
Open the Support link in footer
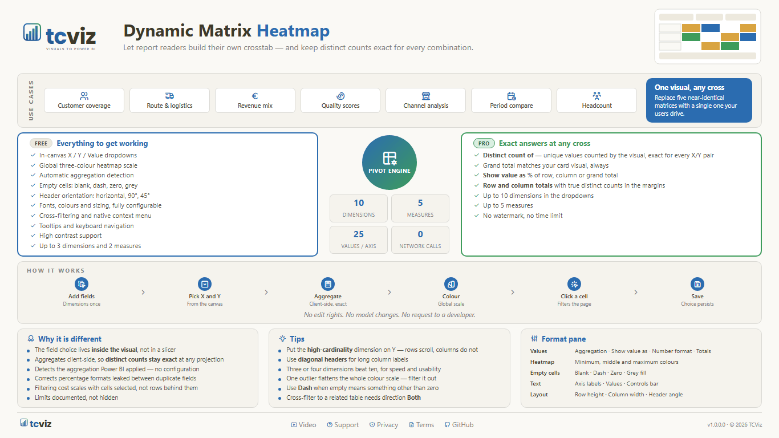tap(343, 425)
